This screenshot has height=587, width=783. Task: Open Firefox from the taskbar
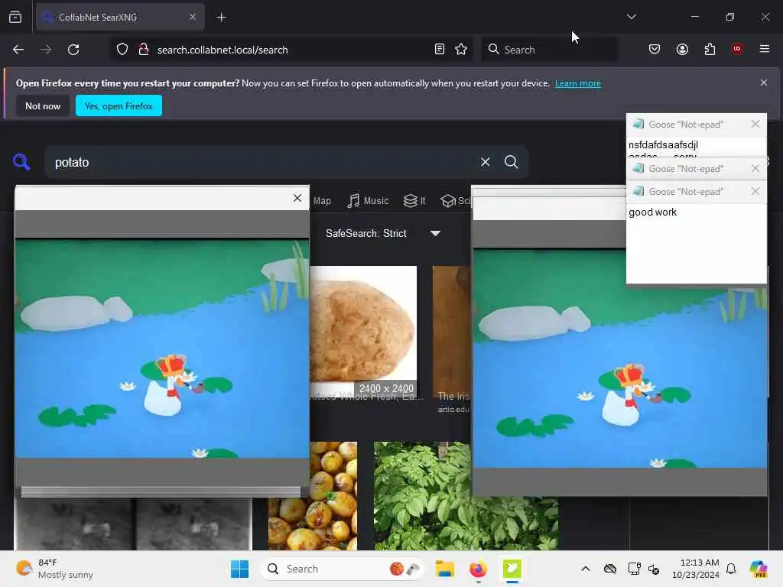click(478, 569)
